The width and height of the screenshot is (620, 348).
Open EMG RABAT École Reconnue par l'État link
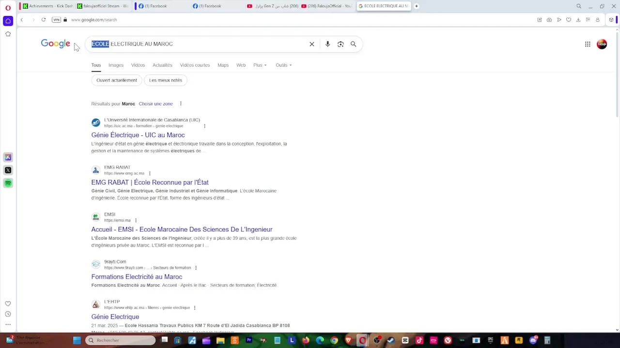click(x=150, y=182)
